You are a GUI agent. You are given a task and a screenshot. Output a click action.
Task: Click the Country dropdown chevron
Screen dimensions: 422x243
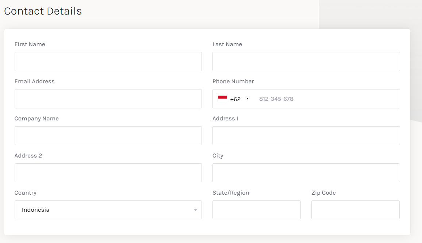pos(195,210)
